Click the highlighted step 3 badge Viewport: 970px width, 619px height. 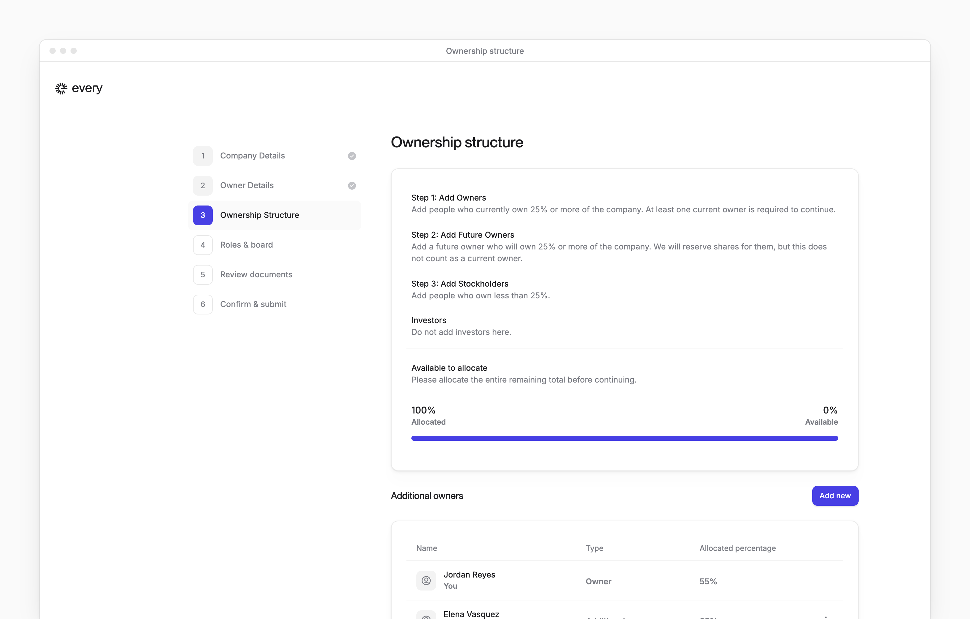[203, 215]
